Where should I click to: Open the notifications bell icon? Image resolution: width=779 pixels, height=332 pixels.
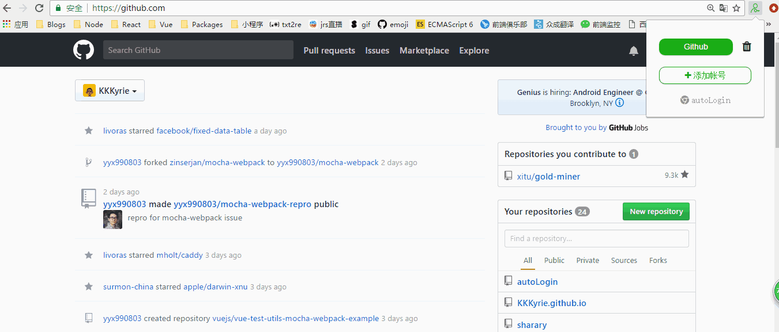pos(634,51)
